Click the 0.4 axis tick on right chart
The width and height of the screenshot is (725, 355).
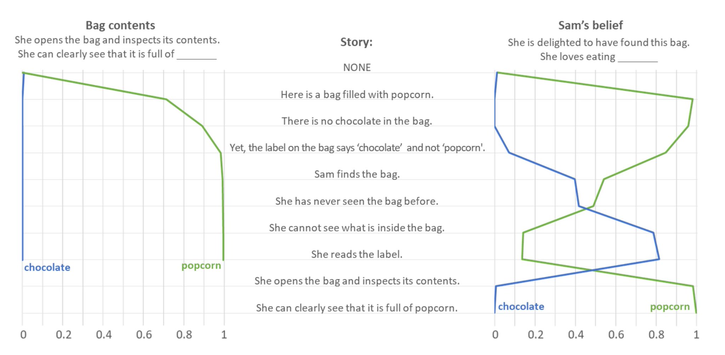[x=576, y=335]
